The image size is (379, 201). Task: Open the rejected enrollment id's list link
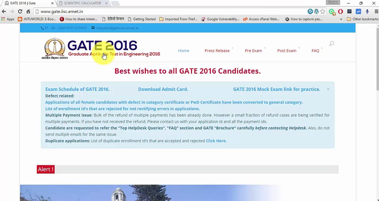[122, 109]
